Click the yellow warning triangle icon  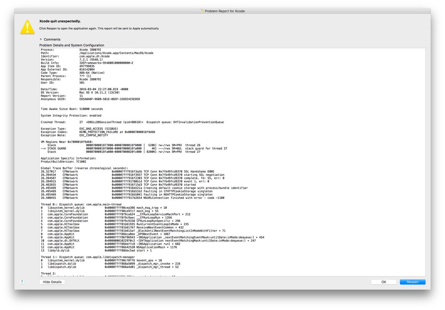tap(27, 27)
